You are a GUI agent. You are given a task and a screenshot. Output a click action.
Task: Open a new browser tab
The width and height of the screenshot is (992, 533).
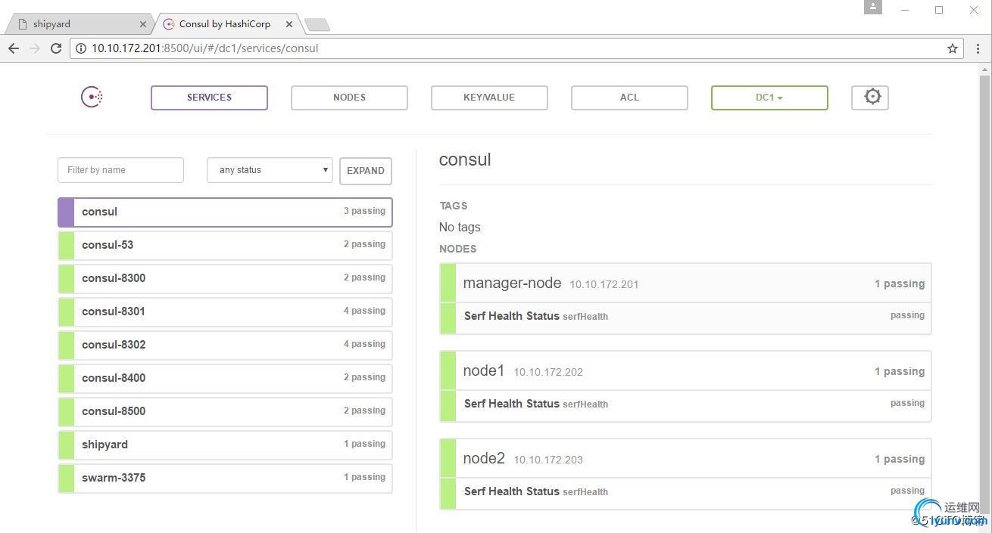(317, 25)
